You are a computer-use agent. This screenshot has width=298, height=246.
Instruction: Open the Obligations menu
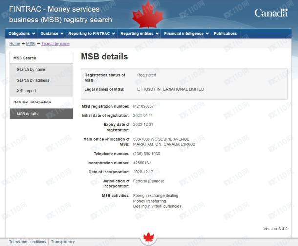pos(21,33)
